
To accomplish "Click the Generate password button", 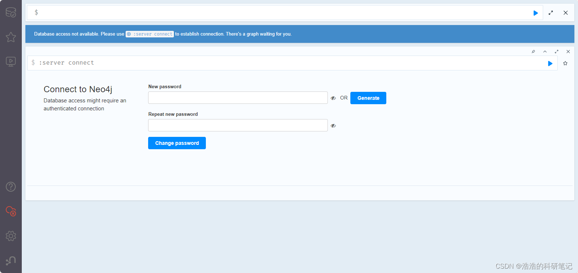I will 368,98.
